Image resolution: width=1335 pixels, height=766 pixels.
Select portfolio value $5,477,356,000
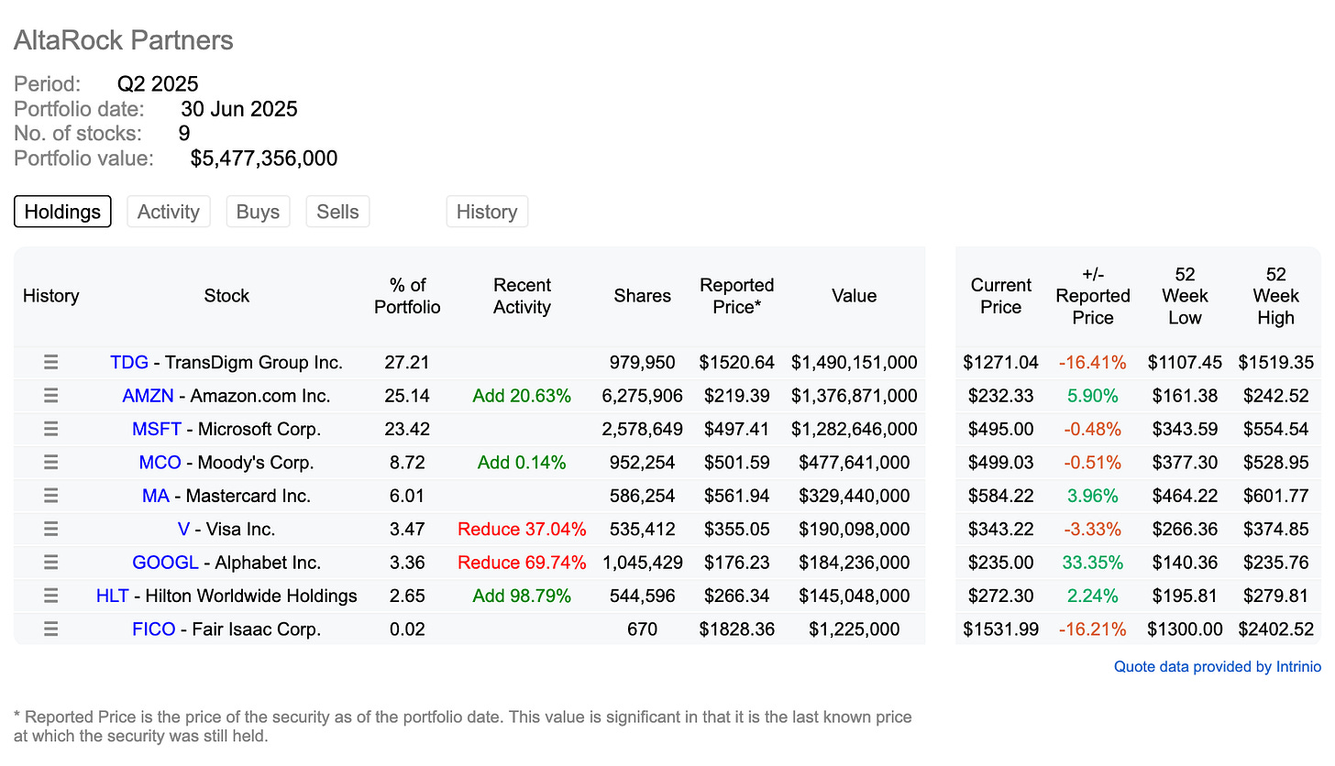[x=264, y=159]
